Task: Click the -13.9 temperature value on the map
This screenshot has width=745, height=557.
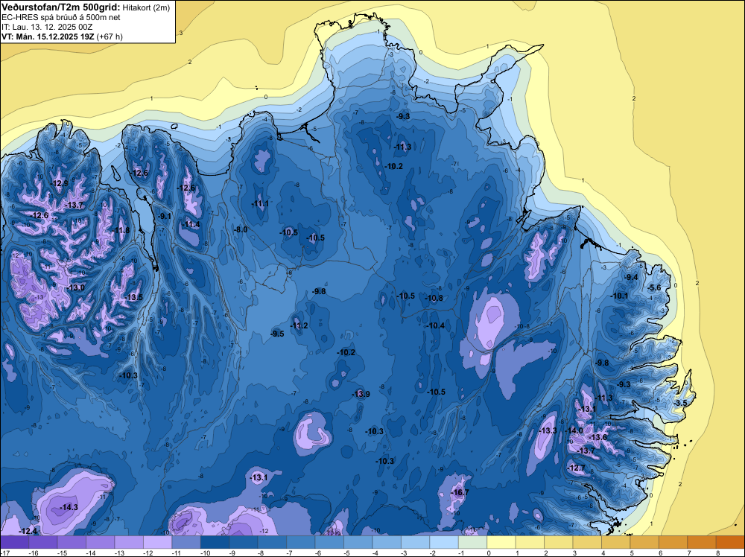Action: (x=361, y=394)
